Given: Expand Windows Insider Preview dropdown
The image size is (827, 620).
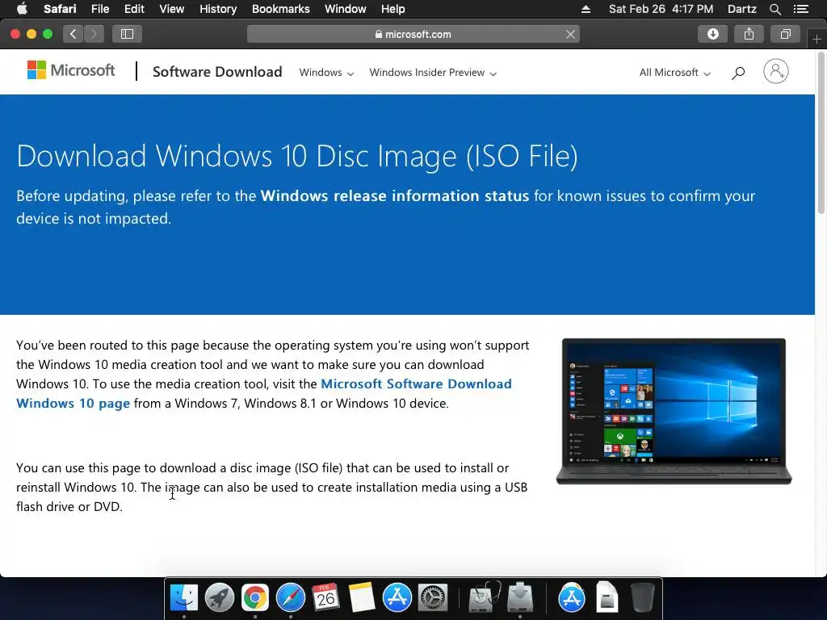Looking at the screenshot, I should (x=433, y=73).
